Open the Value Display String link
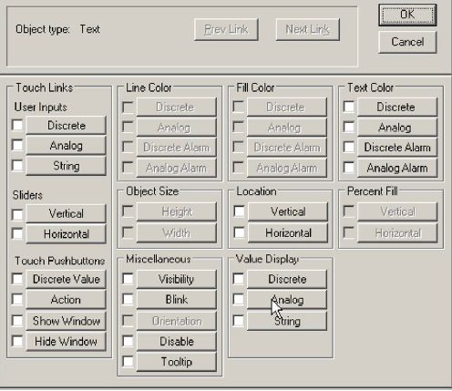Screen dimensions: 452x391 point(287,321)
